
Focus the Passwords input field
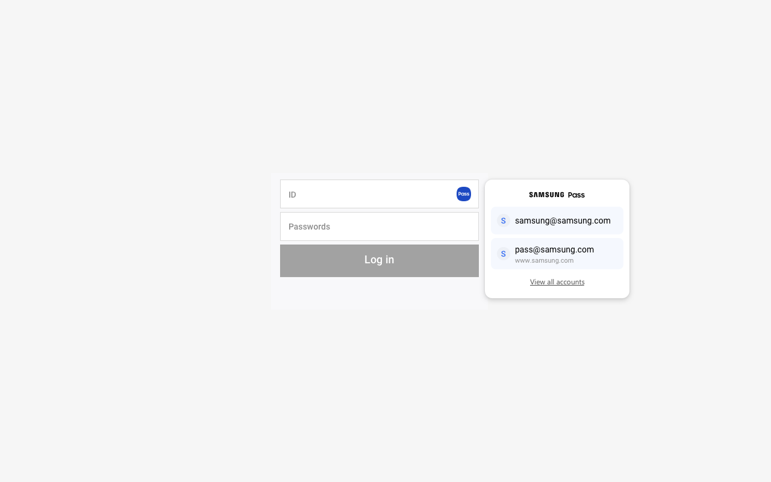pos(379,227)
